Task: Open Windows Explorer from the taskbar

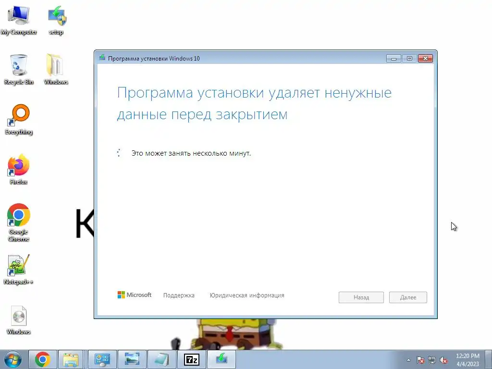Action: (71, 359)
